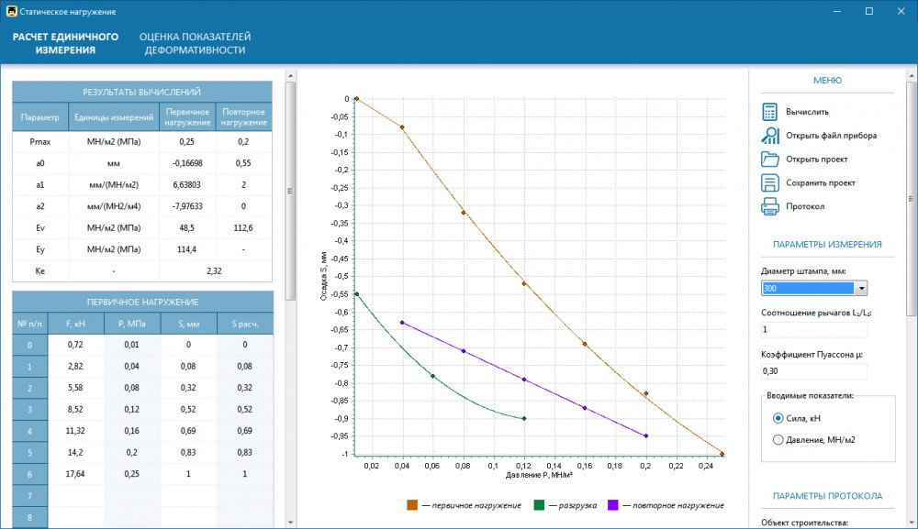918x529 pixels.
Task: Click the F, кН cell in row 7
Action: click(x=75, y=495)
